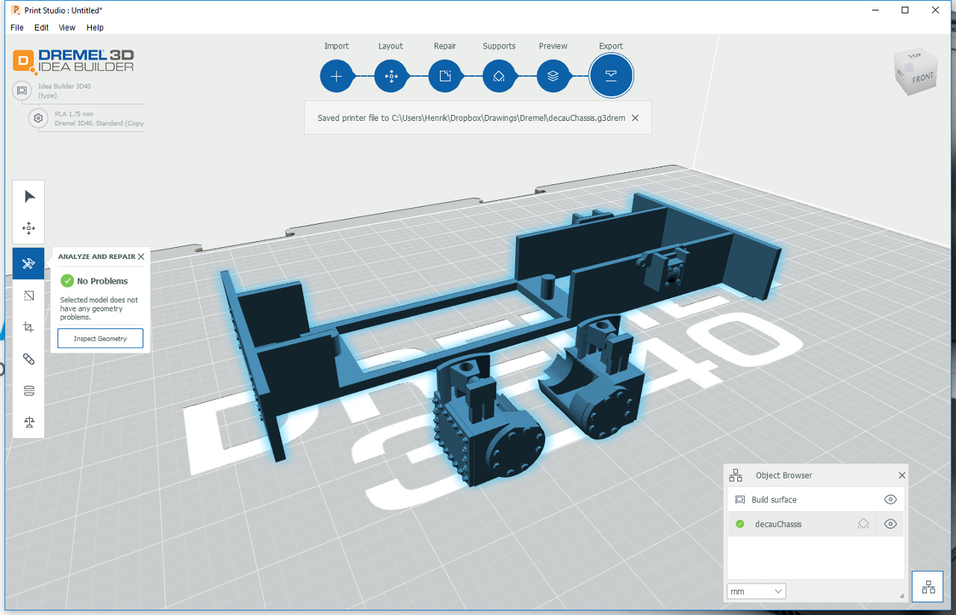Viewport: 956px width, 615px height.
Task: Click the "Idea Builder 3D40" printer name
Action: pyautogui.click(x=64, y=87)
